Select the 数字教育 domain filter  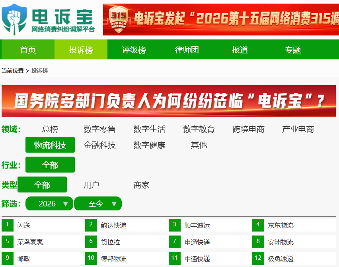(x=199, y=129)
